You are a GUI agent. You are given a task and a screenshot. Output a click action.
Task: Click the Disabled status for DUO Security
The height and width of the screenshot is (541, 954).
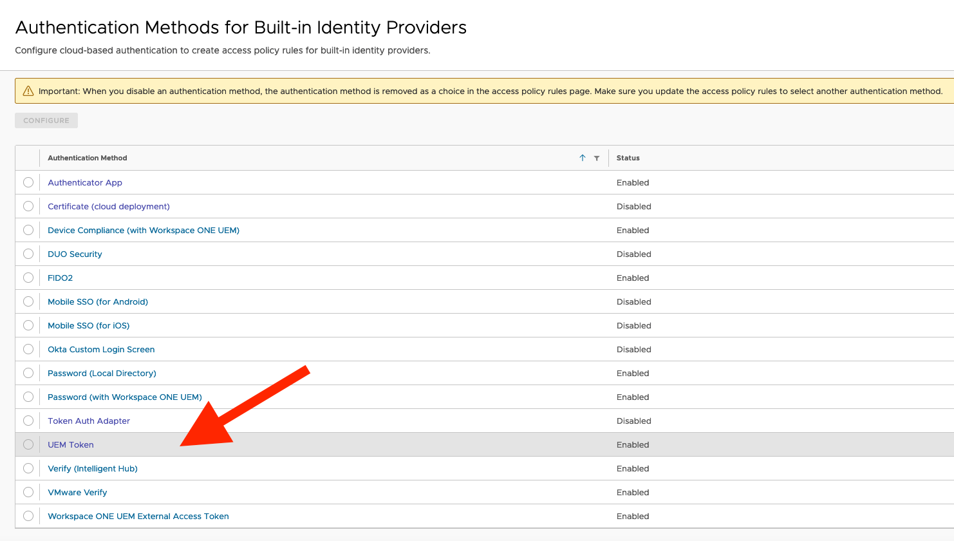[634, 254]
